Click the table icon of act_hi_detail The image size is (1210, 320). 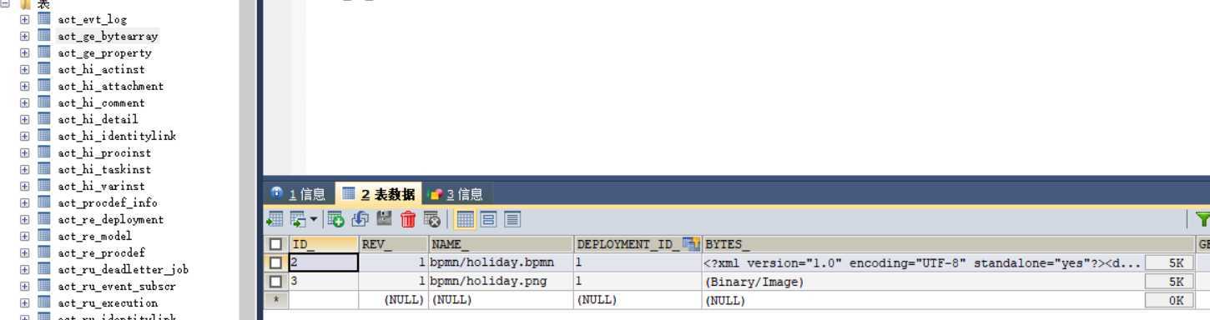(x=44, y=118)
